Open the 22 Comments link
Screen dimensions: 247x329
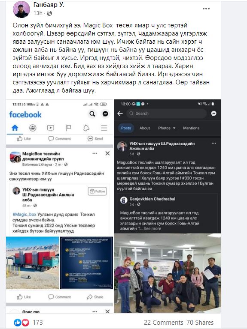[x=164, y=322]
